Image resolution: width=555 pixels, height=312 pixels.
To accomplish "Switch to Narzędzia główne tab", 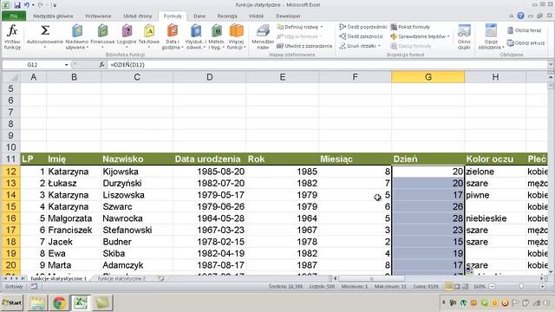I will (53, 16).
